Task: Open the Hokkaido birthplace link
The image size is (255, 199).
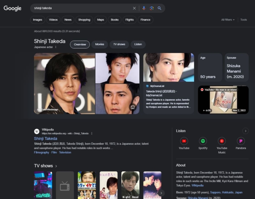Action: (x=228, y=192)
